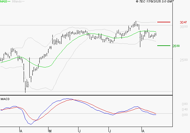Click the 040 MACD axis value
Viewport: 190px width, 133px height.
click(185, 109)
